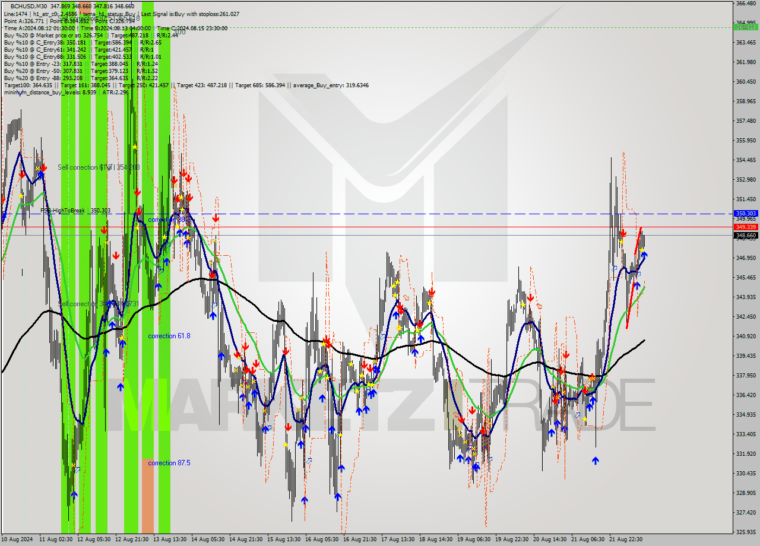Click the '21 Aug 06:30' time label
Image resolution: width=760 pixels, height=546 pixels.
coord(588,539)
